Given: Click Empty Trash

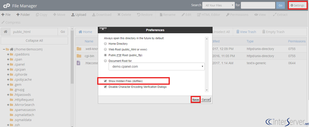Looking at the screenshot, I should coord(273,32).
